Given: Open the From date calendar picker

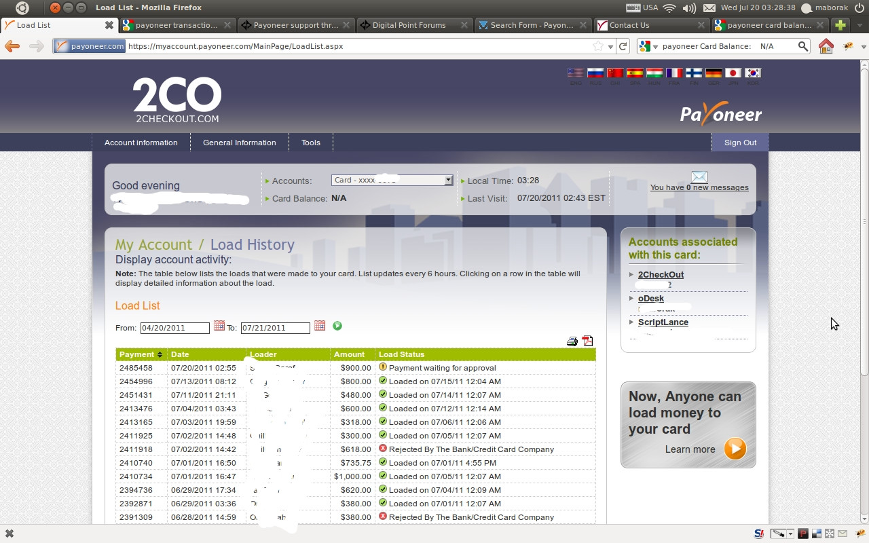Looking at the screenshot, I should [219, 326].
